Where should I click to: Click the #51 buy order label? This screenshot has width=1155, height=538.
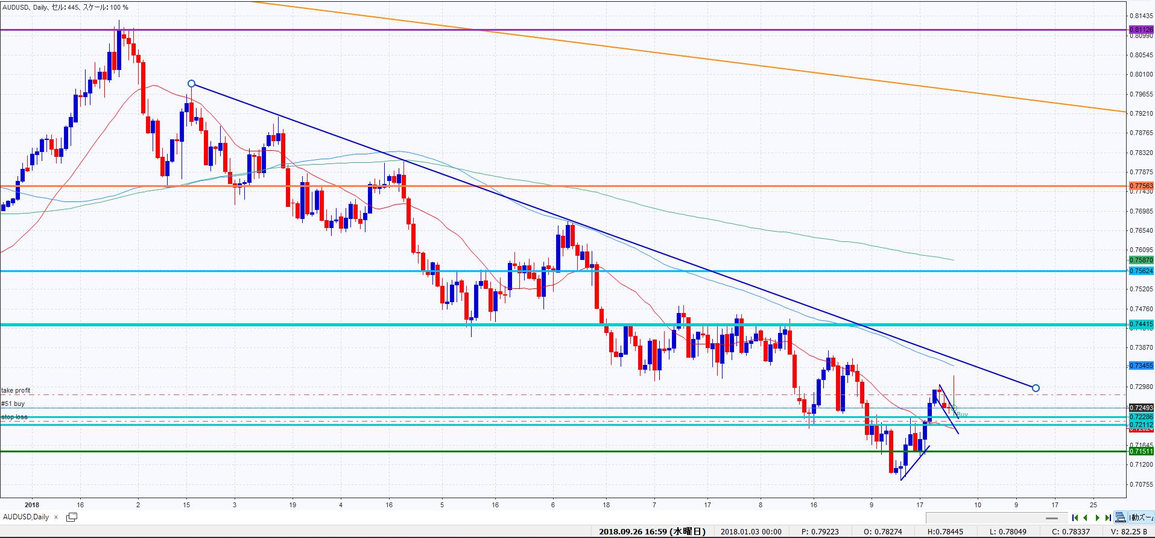click(13, 404)
